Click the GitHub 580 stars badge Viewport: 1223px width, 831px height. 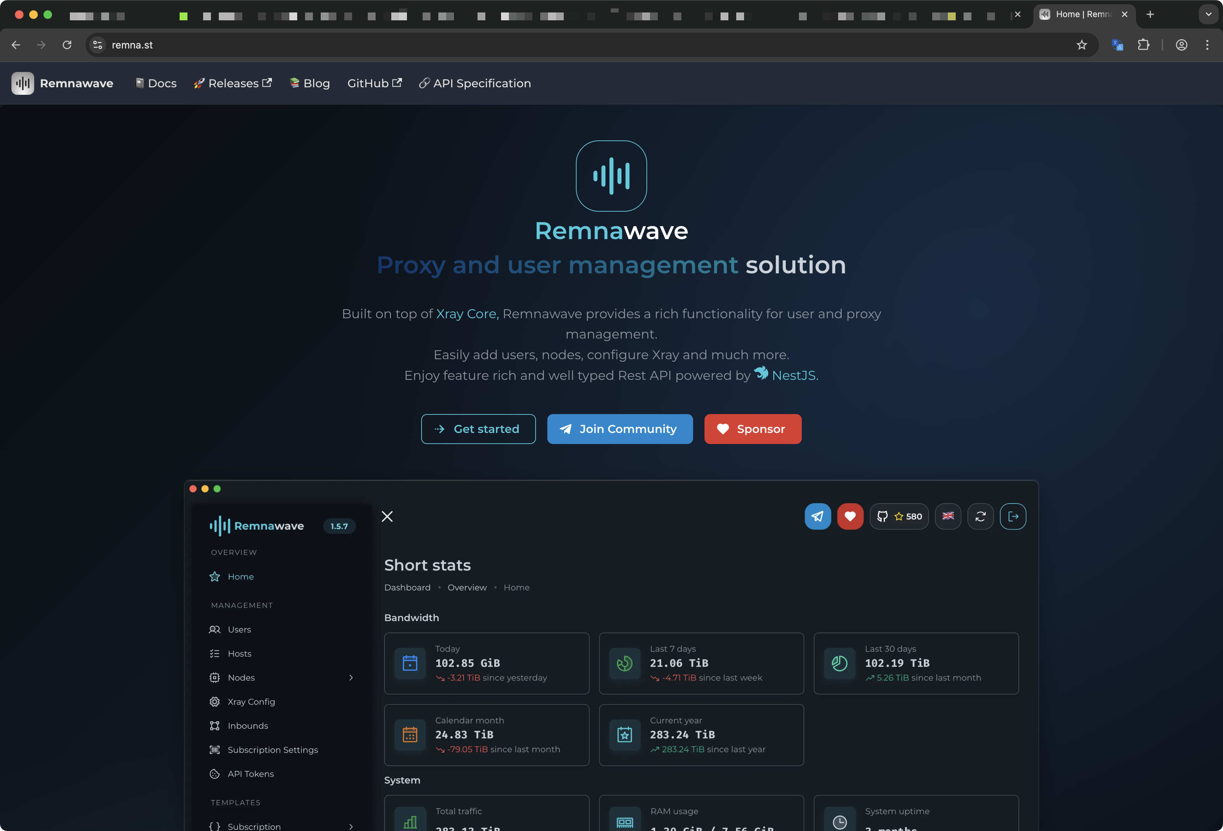[x=899, y=516]
